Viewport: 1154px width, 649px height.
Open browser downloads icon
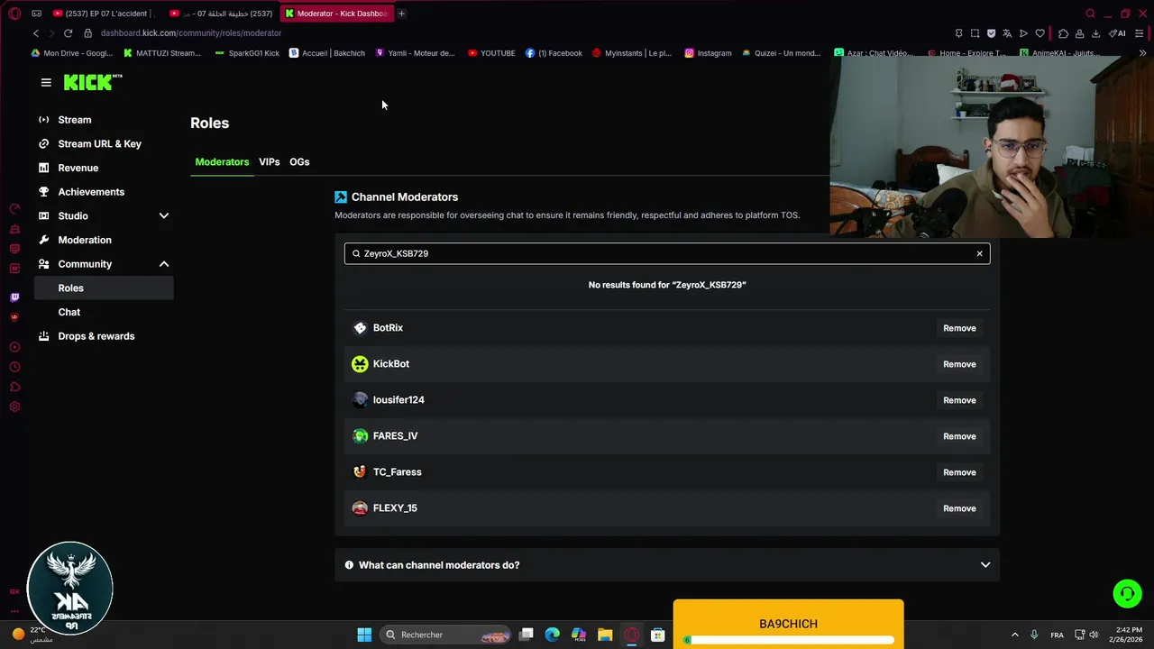point(1095,33)
